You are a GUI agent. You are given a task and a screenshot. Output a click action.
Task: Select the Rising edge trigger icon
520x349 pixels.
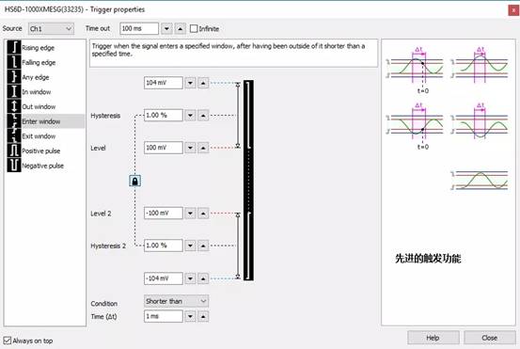click(14, 47)
